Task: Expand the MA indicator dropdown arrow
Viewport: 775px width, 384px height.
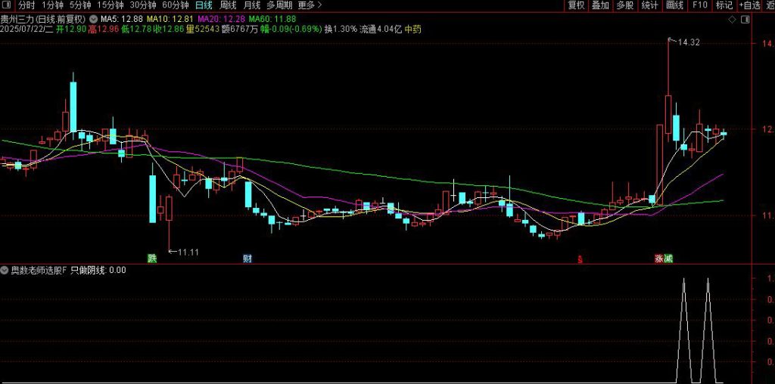Action: point(93,19)
